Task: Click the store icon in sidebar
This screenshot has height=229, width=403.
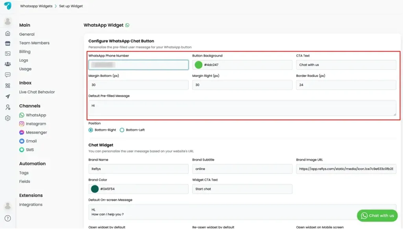Action: pyautogui.click(x=8, y=43)
